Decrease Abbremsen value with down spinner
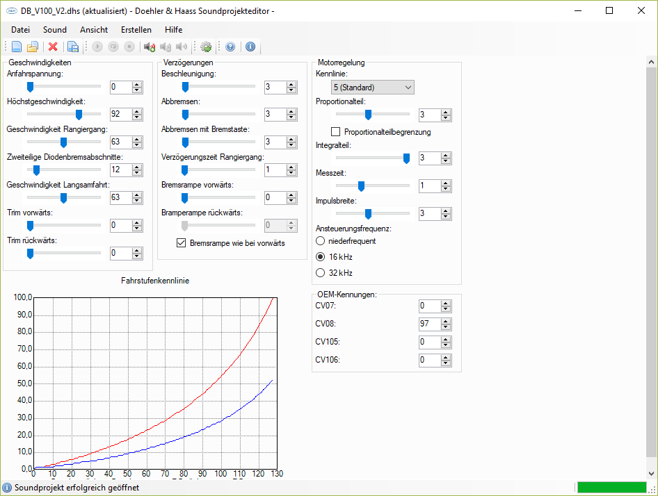This screenshot has width=658, height=496. (291, 117)
